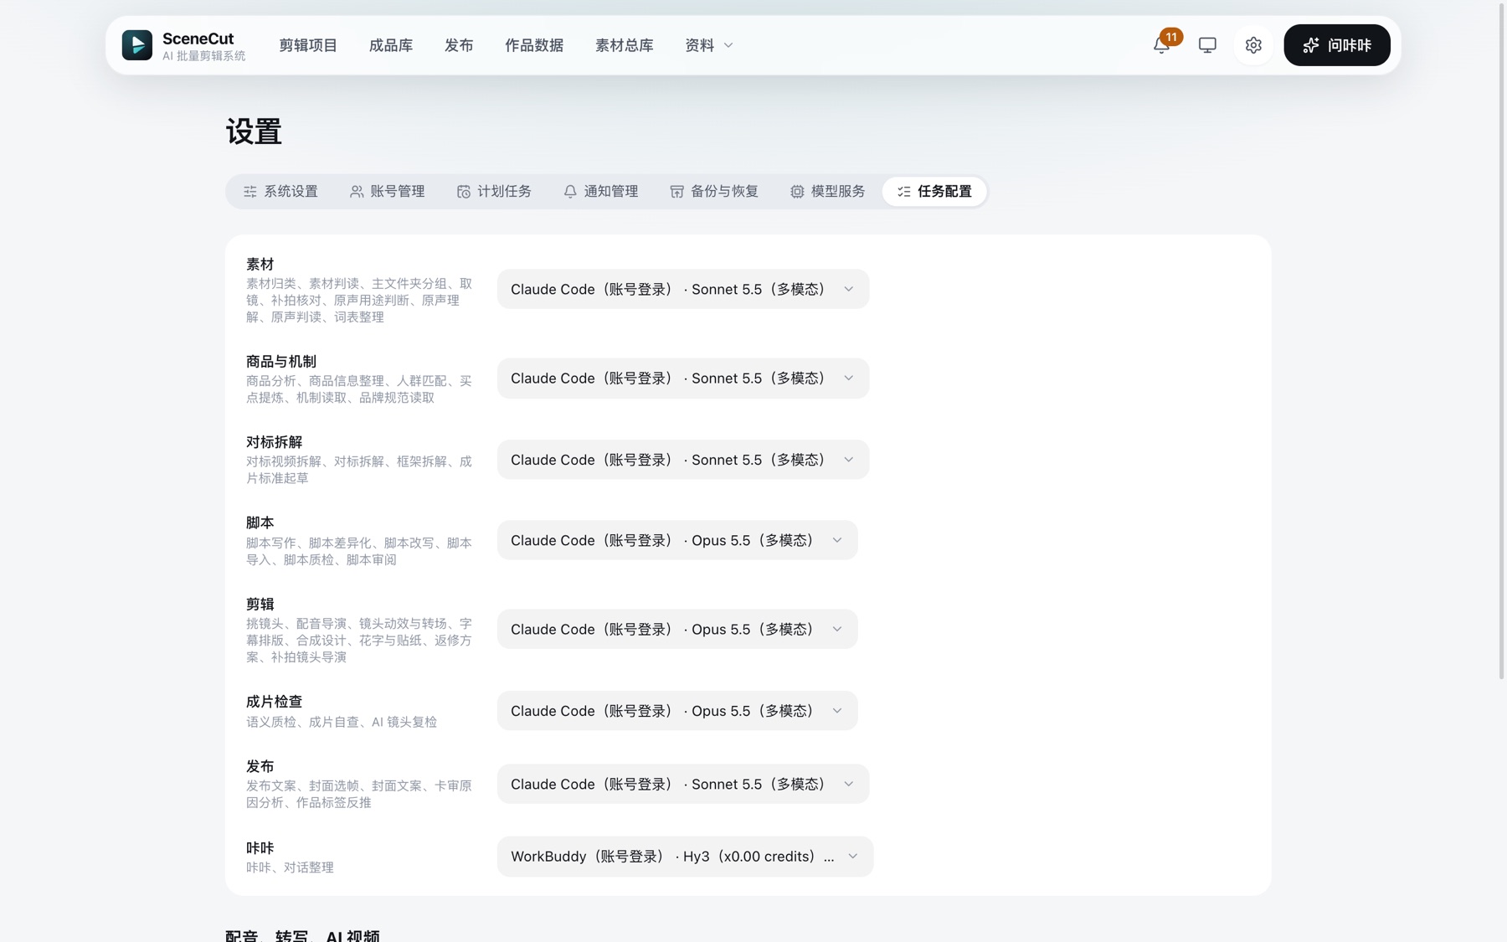1507x942 pixels.
Task: Switch to 账号管理 tab
Action: coord(387,192)
